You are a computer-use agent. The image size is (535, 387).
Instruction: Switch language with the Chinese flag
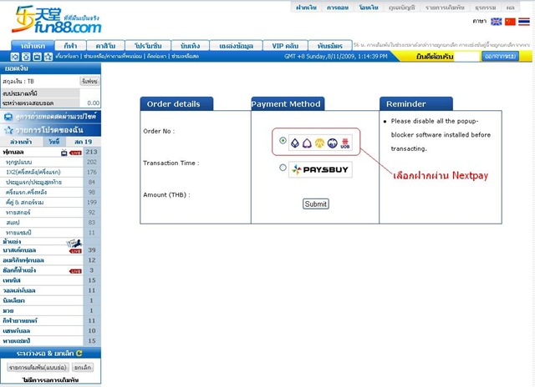pos(510,22)
